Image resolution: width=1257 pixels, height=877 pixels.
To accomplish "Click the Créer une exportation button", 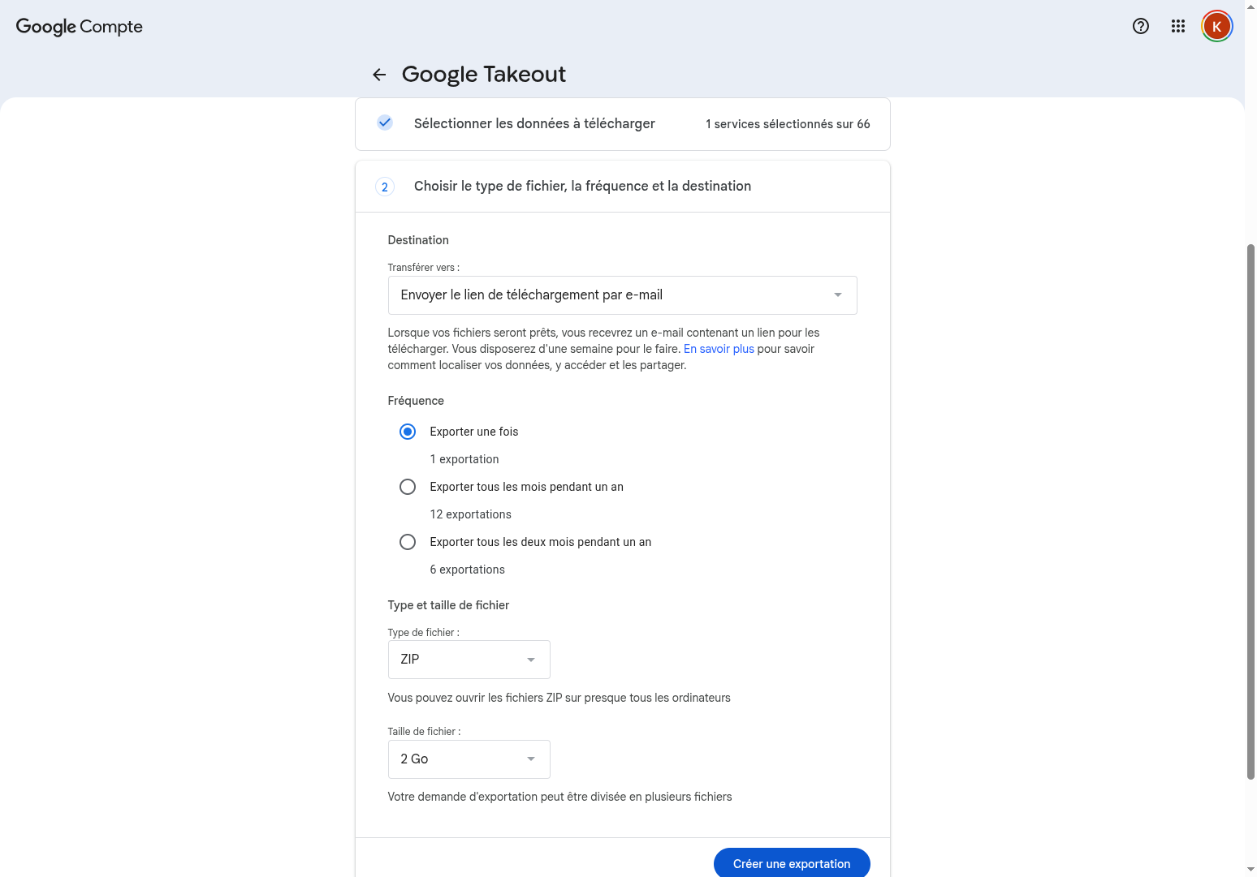I will tap(792, 863).
